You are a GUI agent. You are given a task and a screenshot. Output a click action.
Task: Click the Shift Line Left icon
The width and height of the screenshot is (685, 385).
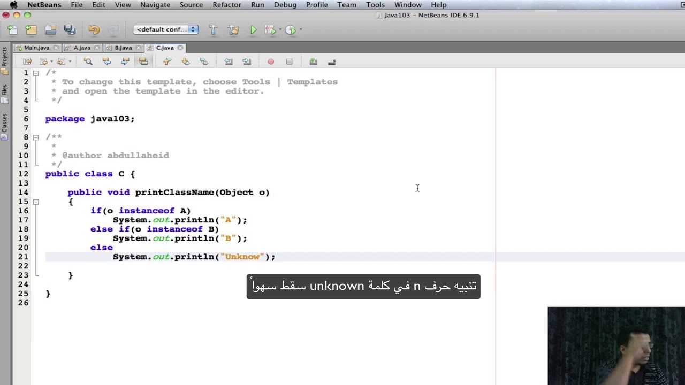coord(228,61)
